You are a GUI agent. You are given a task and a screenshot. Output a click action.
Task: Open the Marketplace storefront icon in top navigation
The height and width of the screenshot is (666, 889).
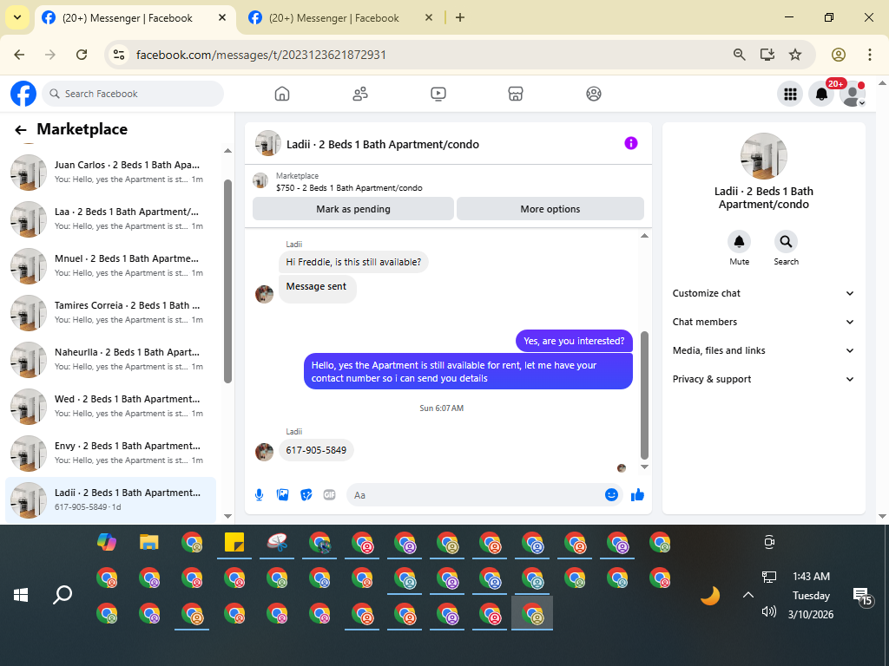pyautogui.click(x=516, y=94)
